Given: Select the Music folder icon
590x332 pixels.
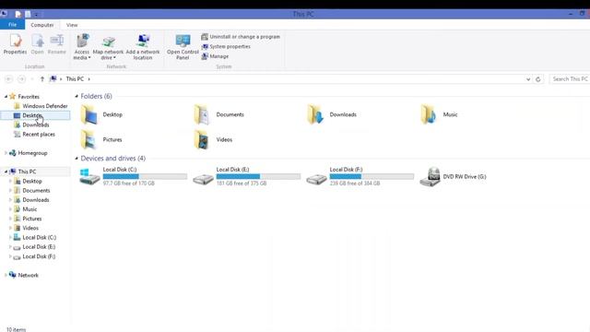Looking at the screenshot, I should click(x=429, y=114).
